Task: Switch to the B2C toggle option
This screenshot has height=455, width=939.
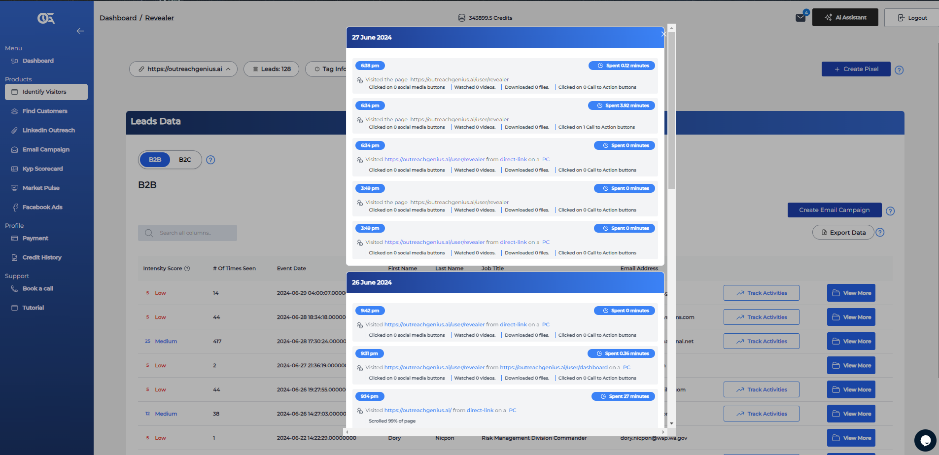Action: 185,160
